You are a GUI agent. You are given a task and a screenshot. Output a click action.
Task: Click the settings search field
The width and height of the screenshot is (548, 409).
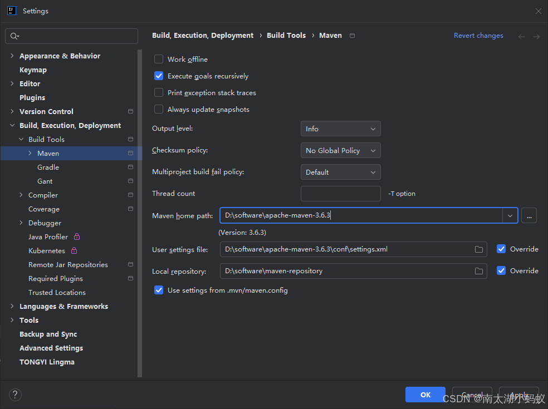pos(72,36)
